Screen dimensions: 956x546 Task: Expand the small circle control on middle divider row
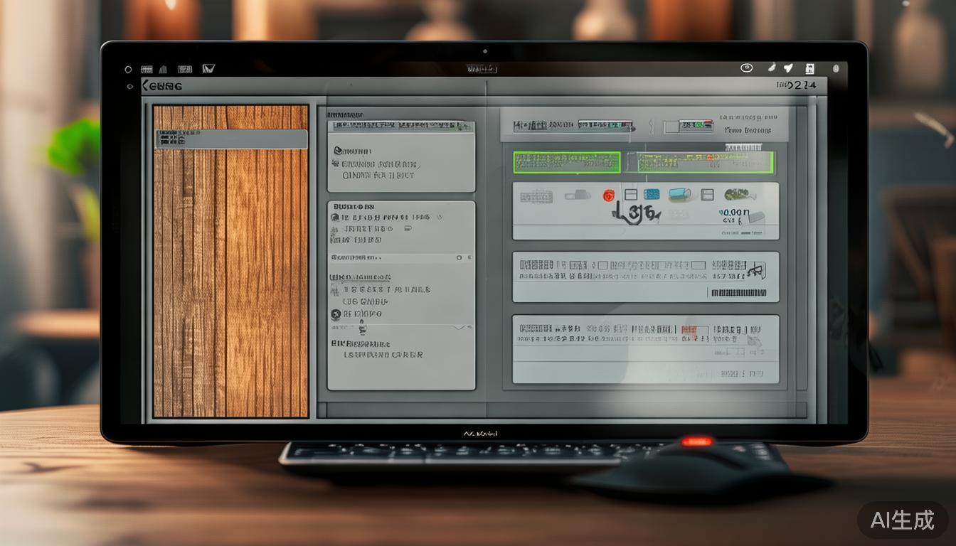tap(459, 257)
